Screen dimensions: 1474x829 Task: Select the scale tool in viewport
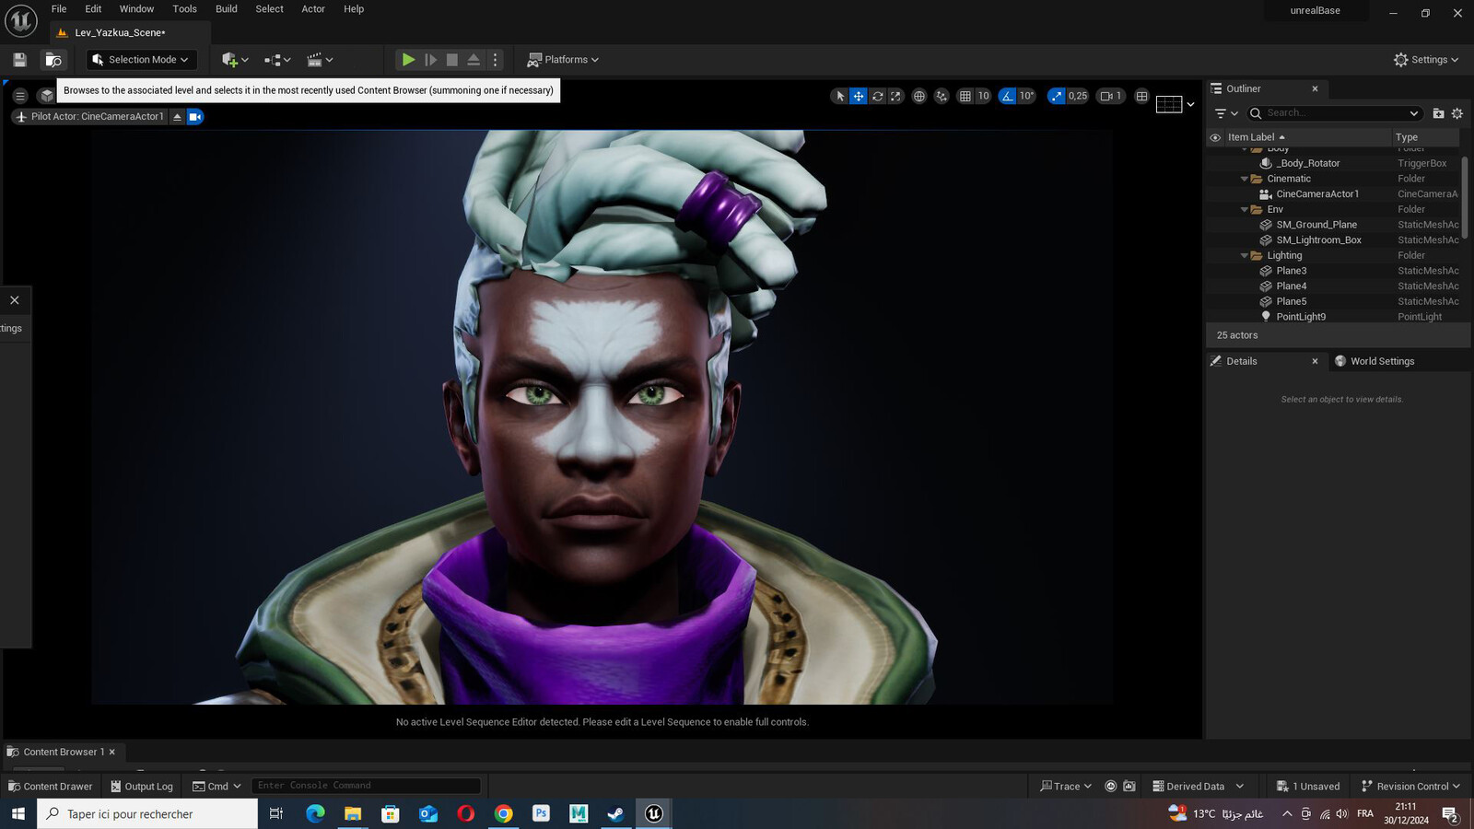[x=895, y=96]
